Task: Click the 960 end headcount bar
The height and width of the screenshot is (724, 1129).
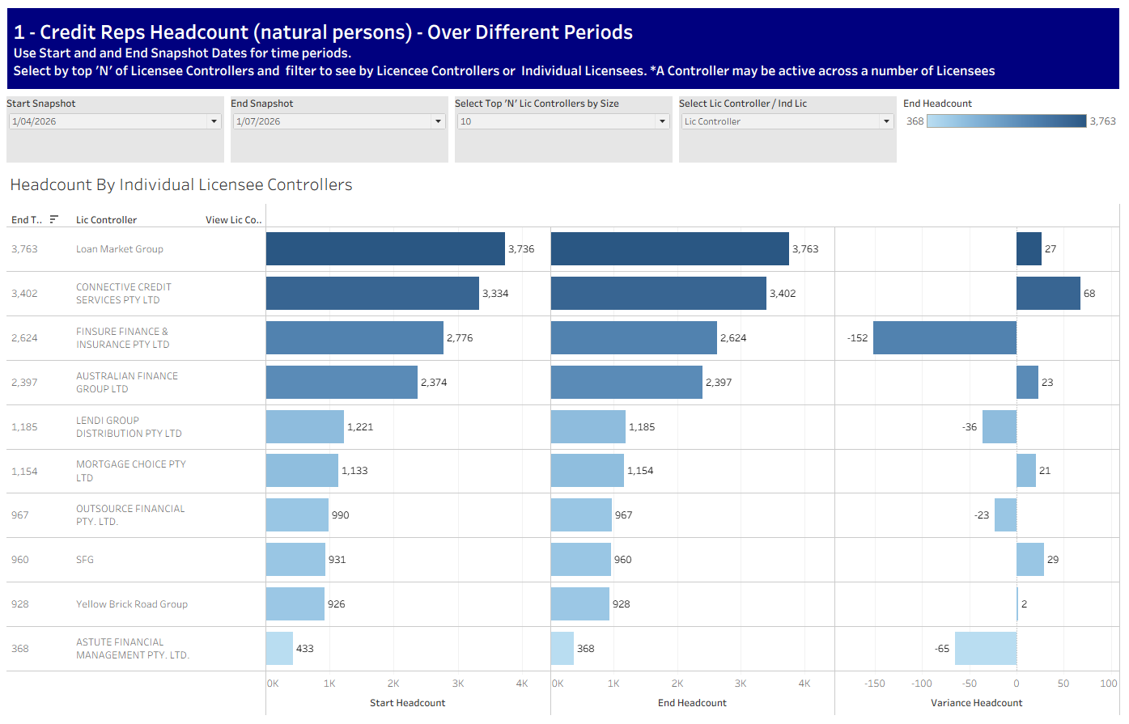Action: click(581, 560)
